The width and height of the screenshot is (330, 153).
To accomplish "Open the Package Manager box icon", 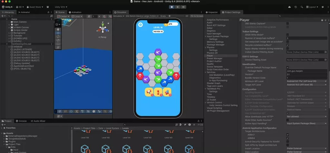I will pos(48,7).
